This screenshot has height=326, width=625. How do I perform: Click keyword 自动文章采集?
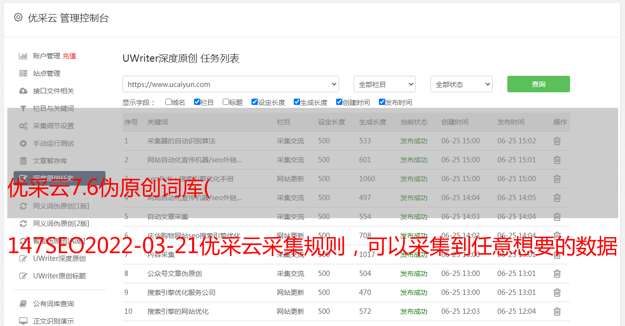pyautogui.click(x=168, y=217)
